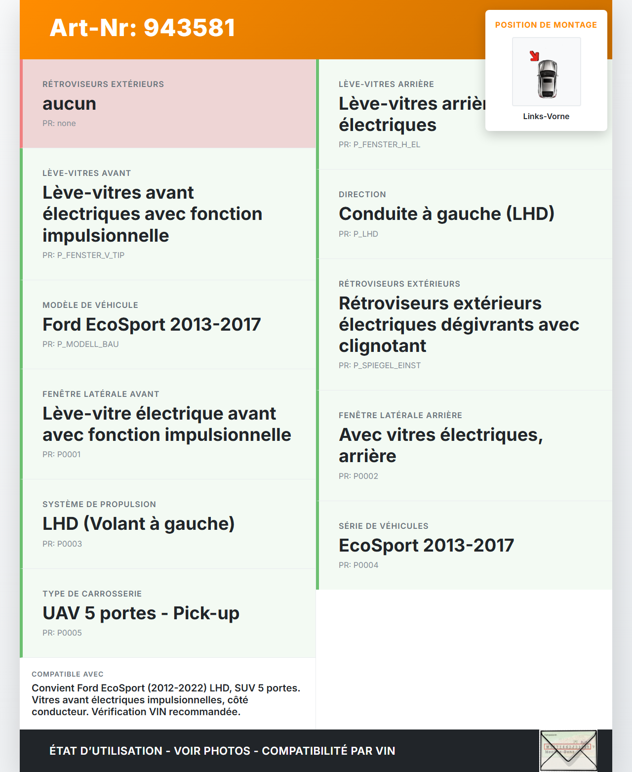Viewport: 632px width, 772px height.
Task: Click the 'POSITION DE MONTAGE' heading
Action: [x=546, y=25]
